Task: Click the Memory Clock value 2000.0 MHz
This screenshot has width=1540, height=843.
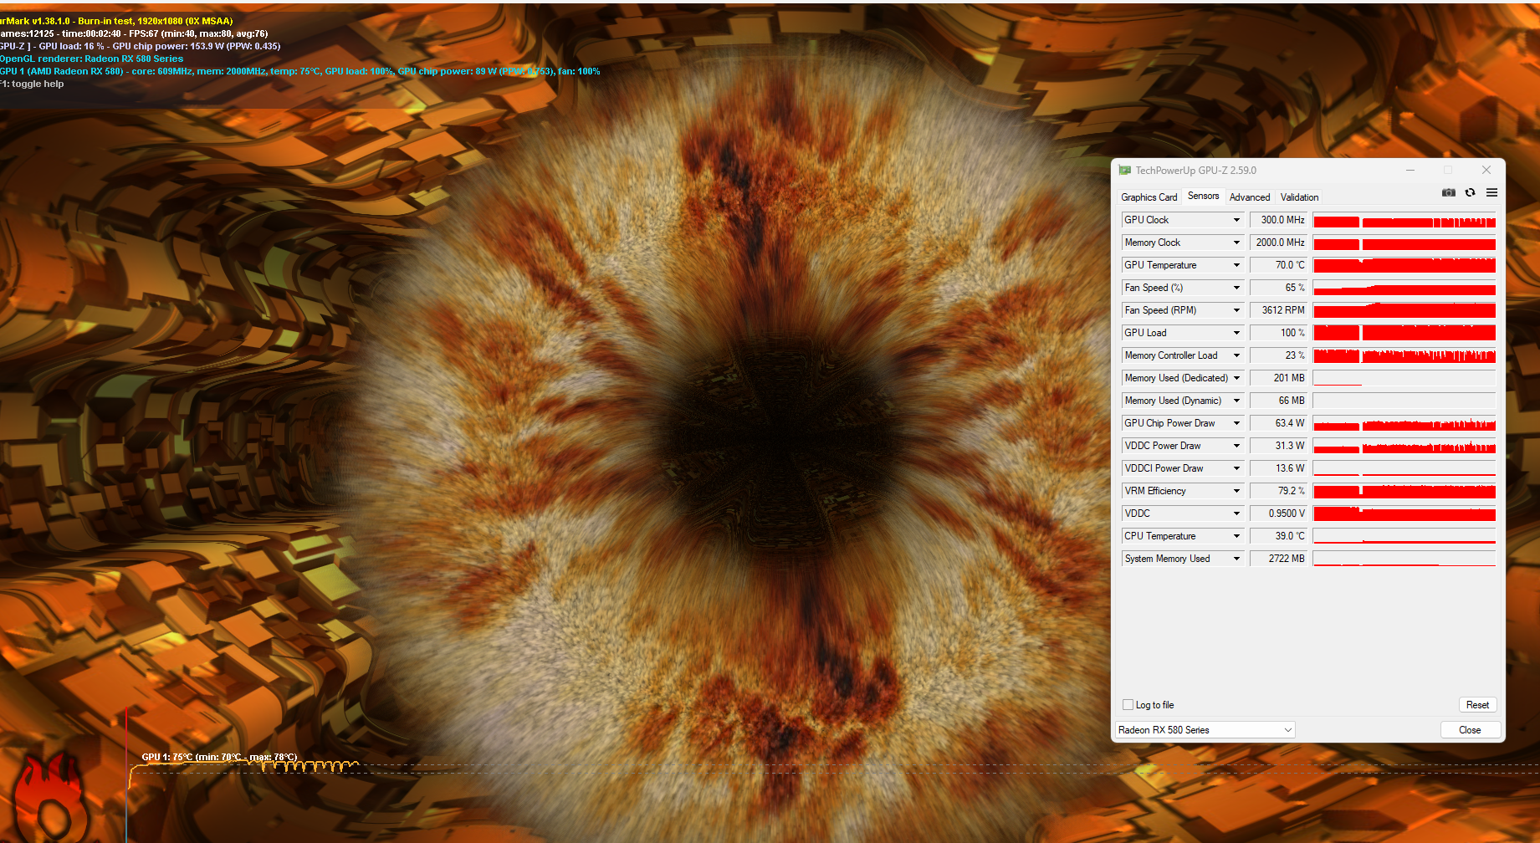Action: [1278, 243]
